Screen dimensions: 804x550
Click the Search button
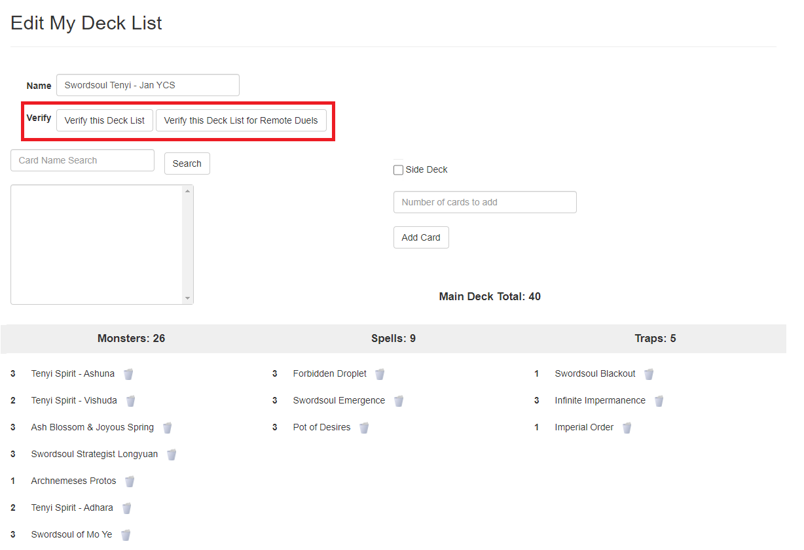pyautogui.click(x=187, y=163)
